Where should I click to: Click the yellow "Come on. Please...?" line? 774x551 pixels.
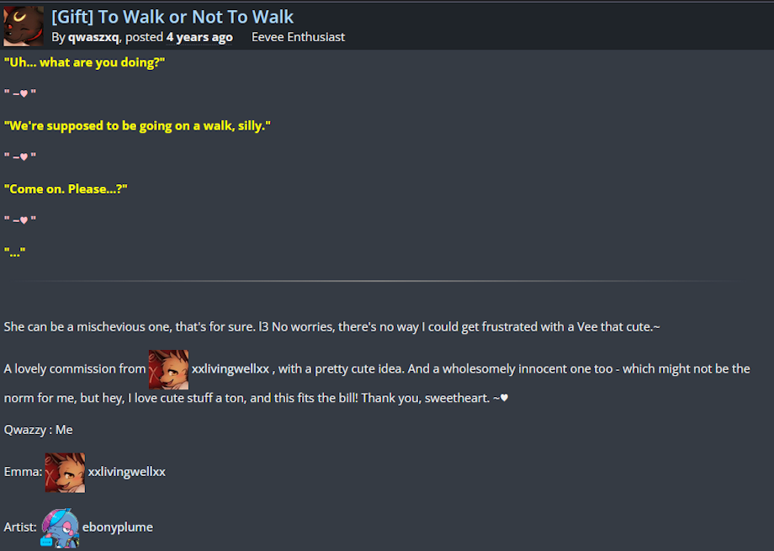pos(66,188)
